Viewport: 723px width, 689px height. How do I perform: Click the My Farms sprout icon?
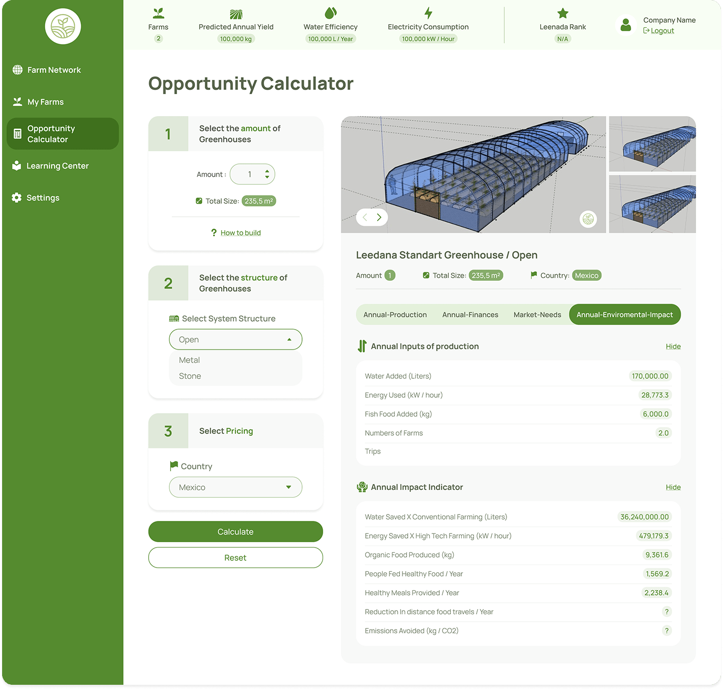tap(17, 101)
